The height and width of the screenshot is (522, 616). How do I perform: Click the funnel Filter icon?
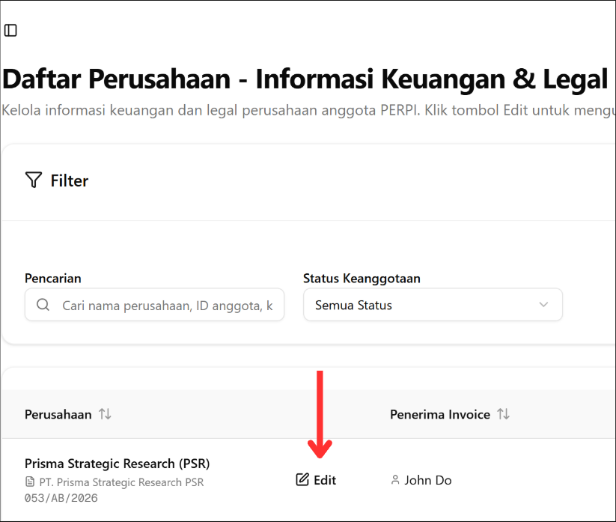tap(33, 180)
